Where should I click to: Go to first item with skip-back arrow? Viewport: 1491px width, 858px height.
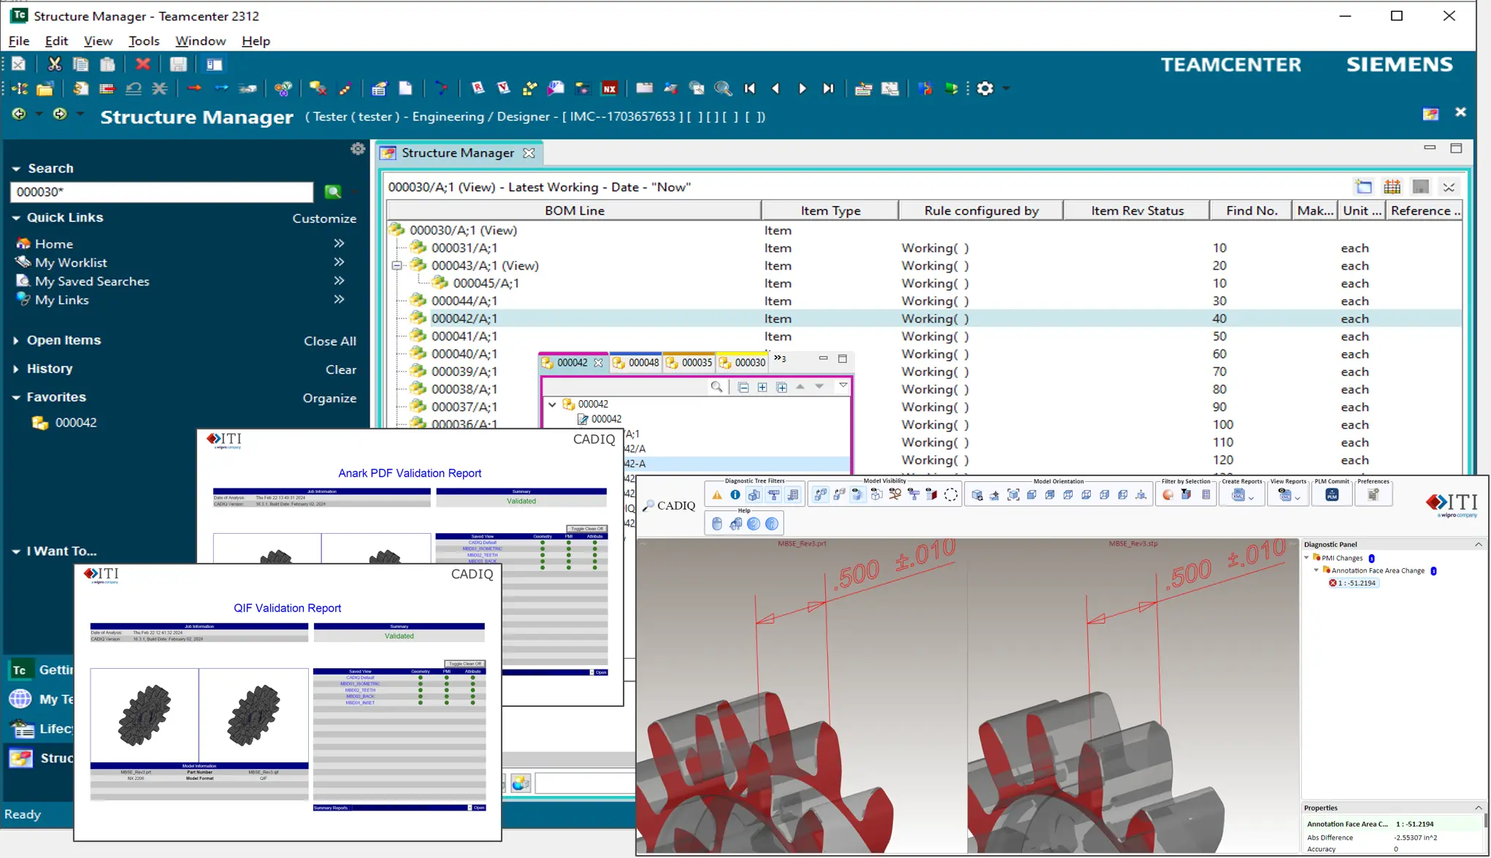[x=750, y=88]
